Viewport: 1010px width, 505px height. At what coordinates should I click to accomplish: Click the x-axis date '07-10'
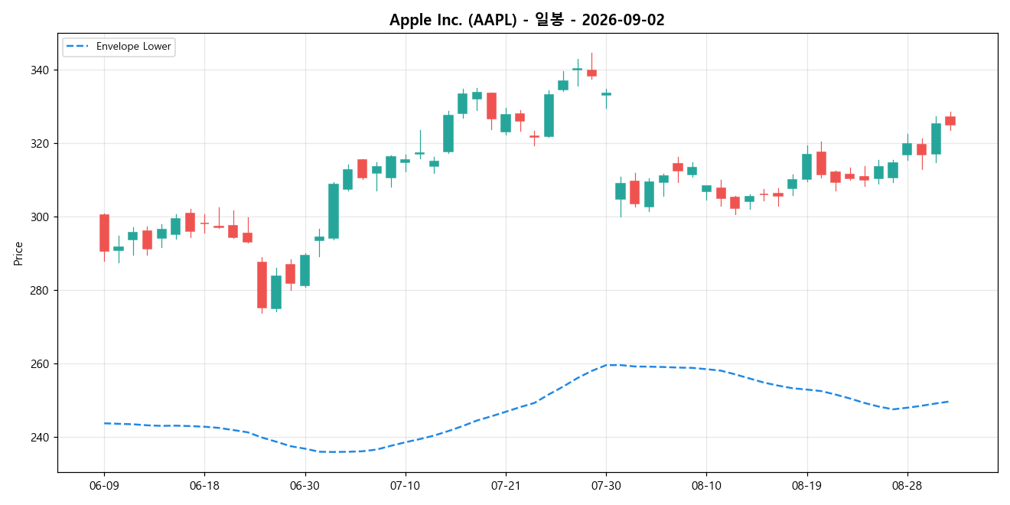coord(405,486)
